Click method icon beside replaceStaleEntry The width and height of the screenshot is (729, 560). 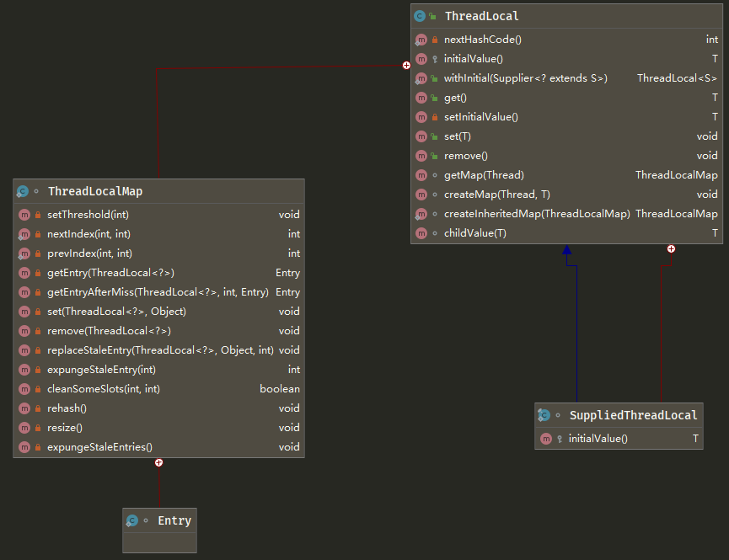(24, 350)
